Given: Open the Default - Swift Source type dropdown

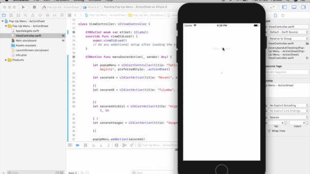Looking at the screenshot, I should coord(288,32).
